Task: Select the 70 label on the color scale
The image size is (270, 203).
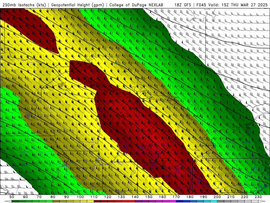Action: point(39,197)
